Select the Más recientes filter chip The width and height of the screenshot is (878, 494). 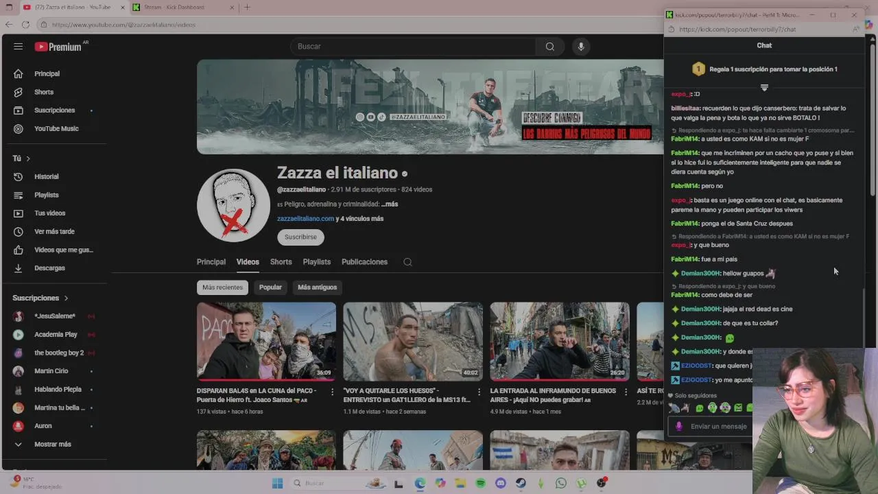[222, 287]
